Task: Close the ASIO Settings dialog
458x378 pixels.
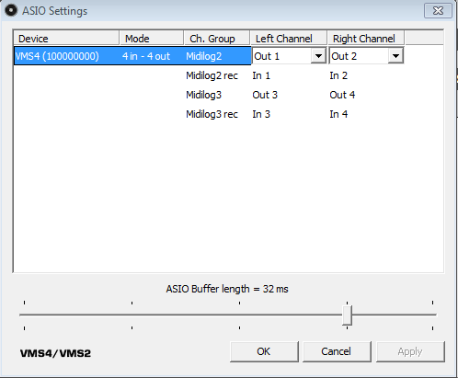Action: click(x=438, y=11)
